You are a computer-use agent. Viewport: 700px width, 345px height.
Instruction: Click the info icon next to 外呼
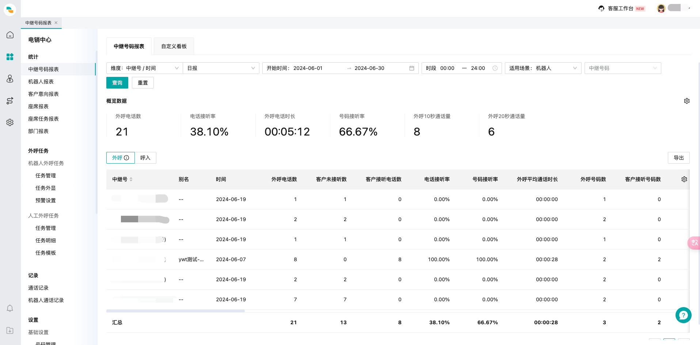point(126,158)
